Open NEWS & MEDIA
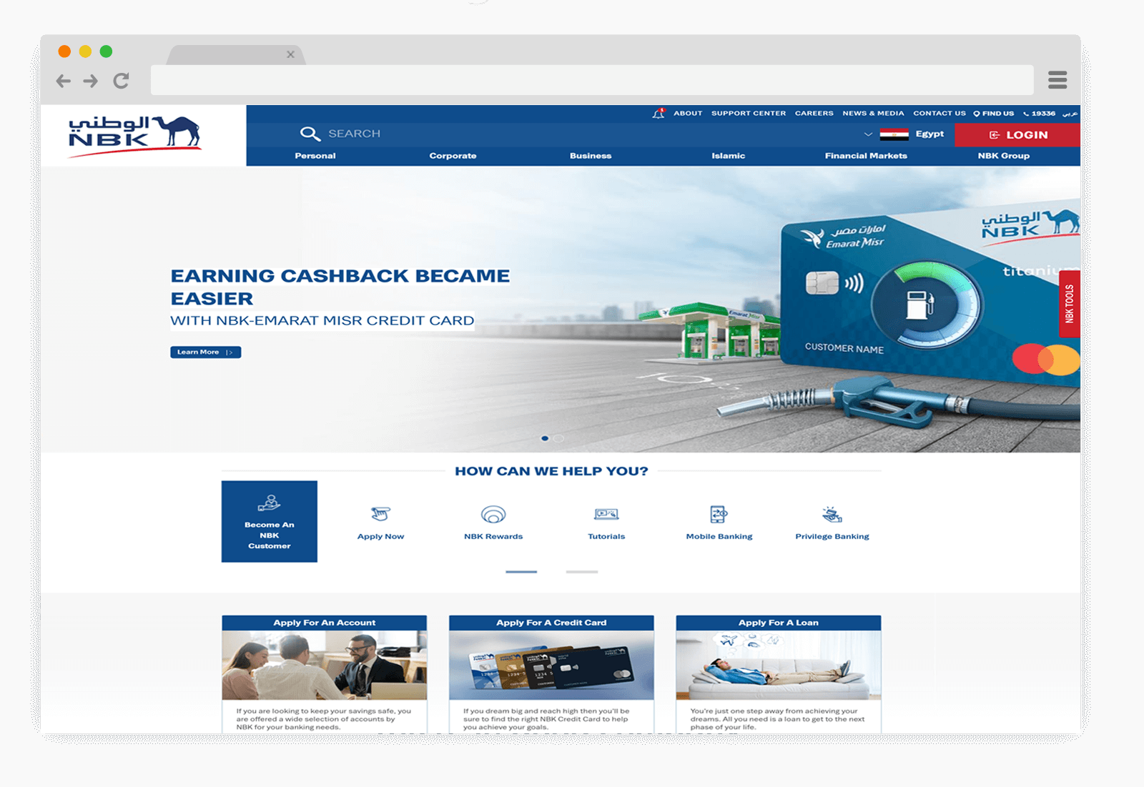 [873, 113]
